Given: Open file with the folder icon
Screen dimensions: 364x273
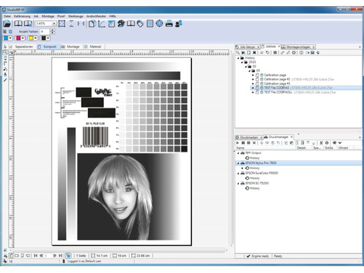Looking at the screenshot, I should click(7, 24).
